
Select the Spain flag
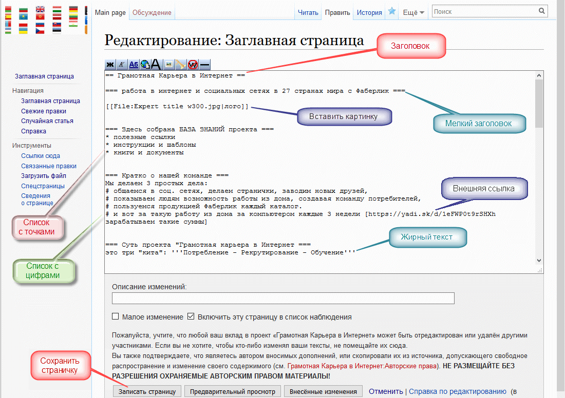coord(8,16)
